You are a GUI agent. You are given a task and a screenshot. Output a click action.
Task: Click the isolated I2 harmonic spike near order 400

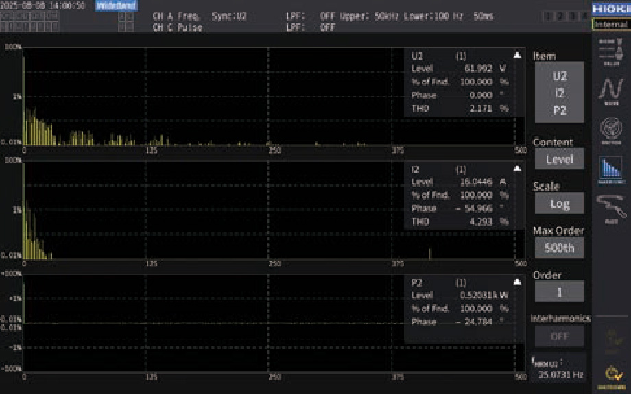429,254
